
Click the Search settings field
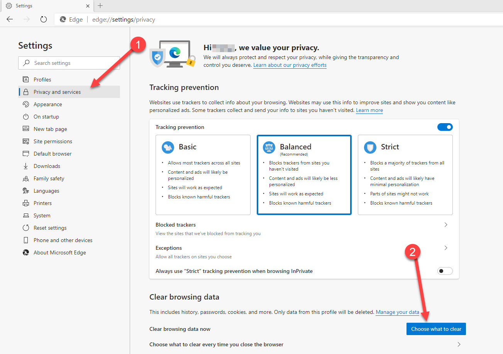69,63
